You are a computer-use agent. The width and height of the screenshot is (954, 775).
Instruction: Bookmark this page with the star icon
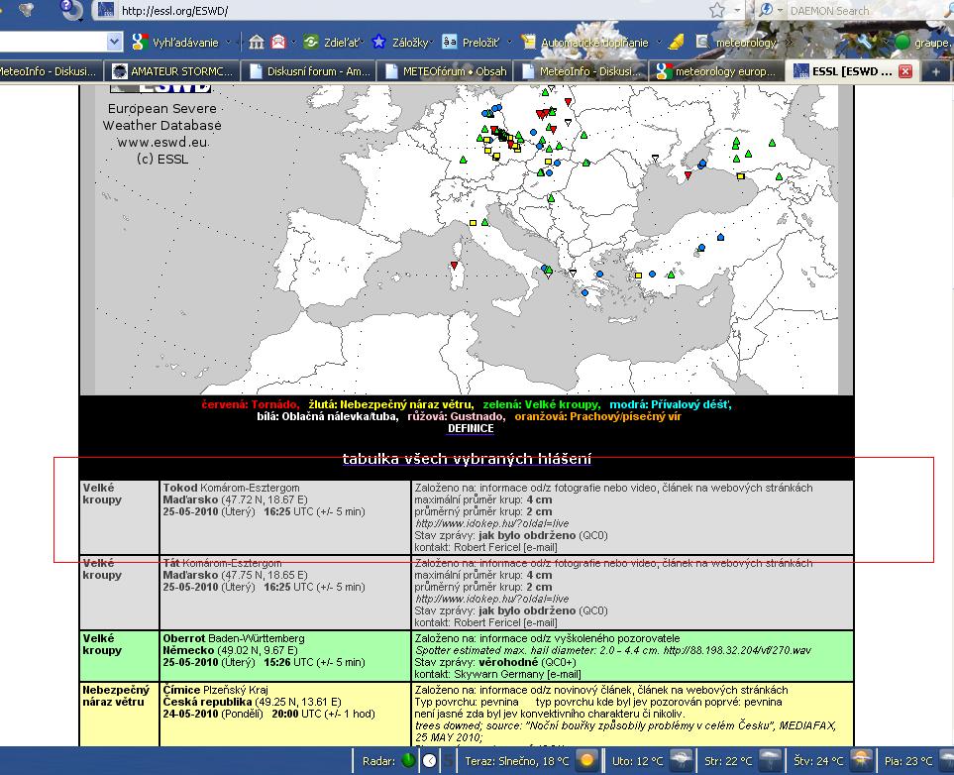tap(717, 10)
